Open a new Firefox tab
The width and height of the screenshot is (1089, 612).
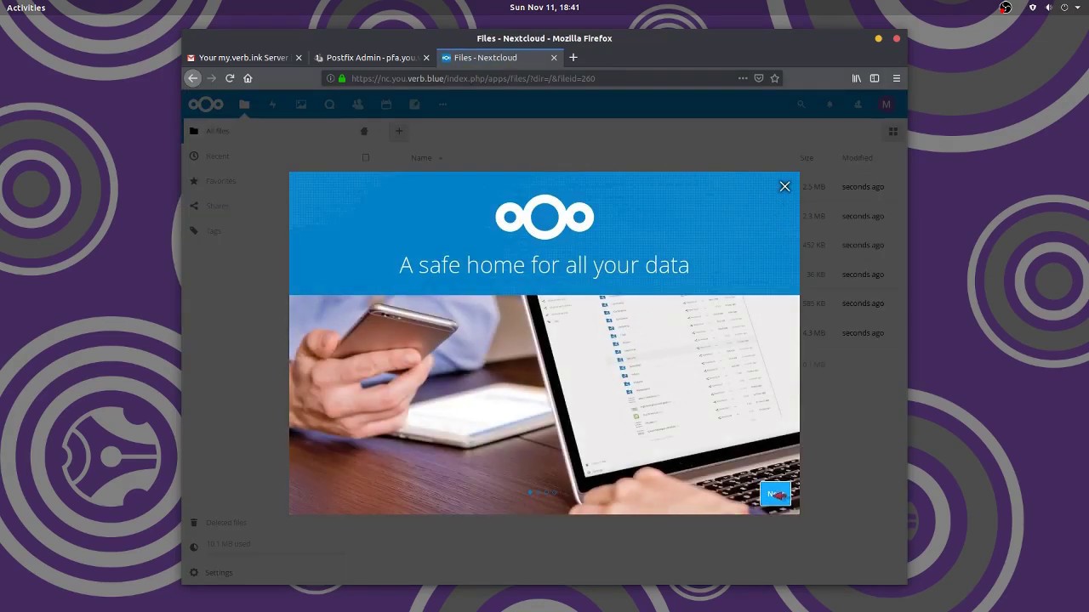[x=573, y=58]
